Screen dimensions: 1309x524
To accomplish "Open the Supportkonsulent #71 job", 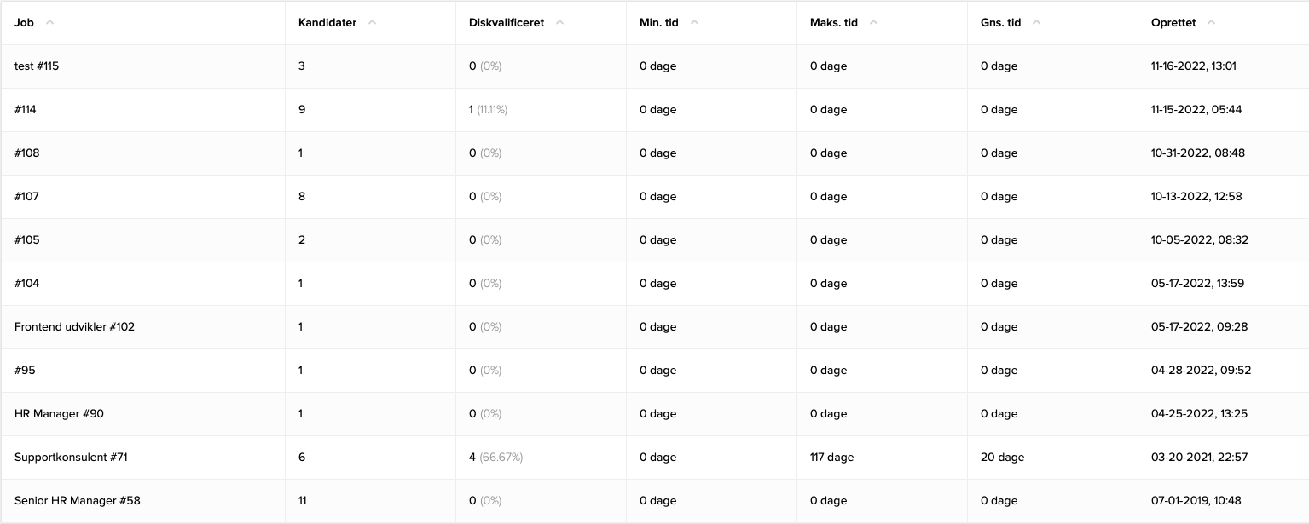I will tap(71, 457).
